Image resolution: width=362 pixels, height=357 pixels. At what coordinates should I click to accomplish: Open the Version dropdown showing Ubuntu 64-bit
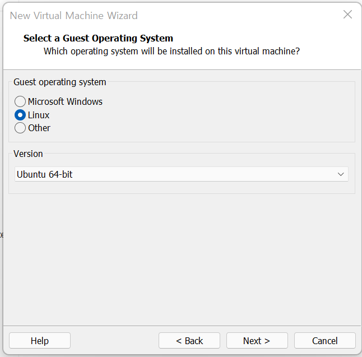pos(182,174)
